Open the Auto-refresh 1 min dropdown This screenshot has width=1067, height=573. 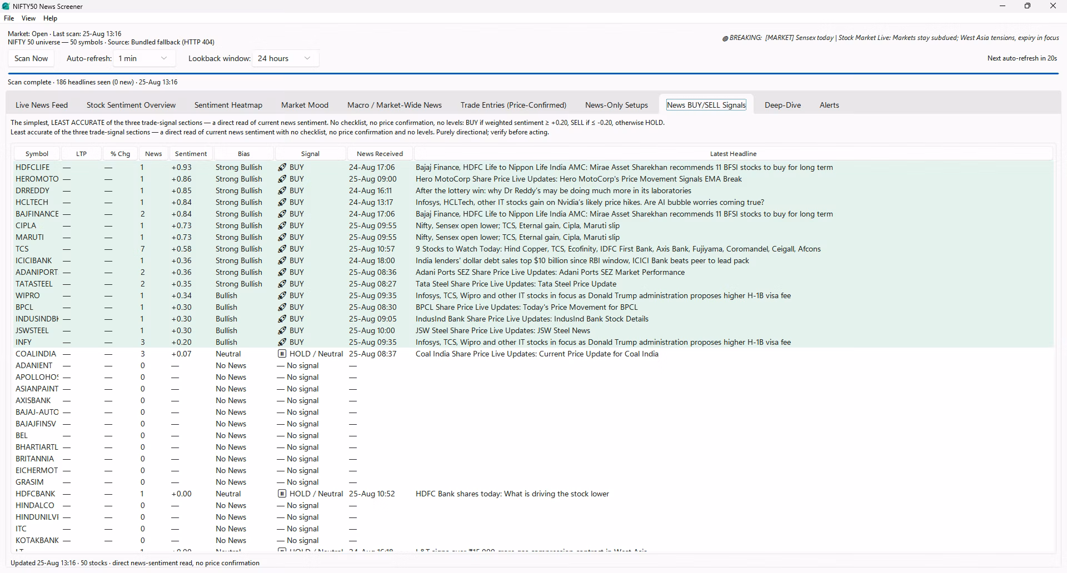(144, 58)
